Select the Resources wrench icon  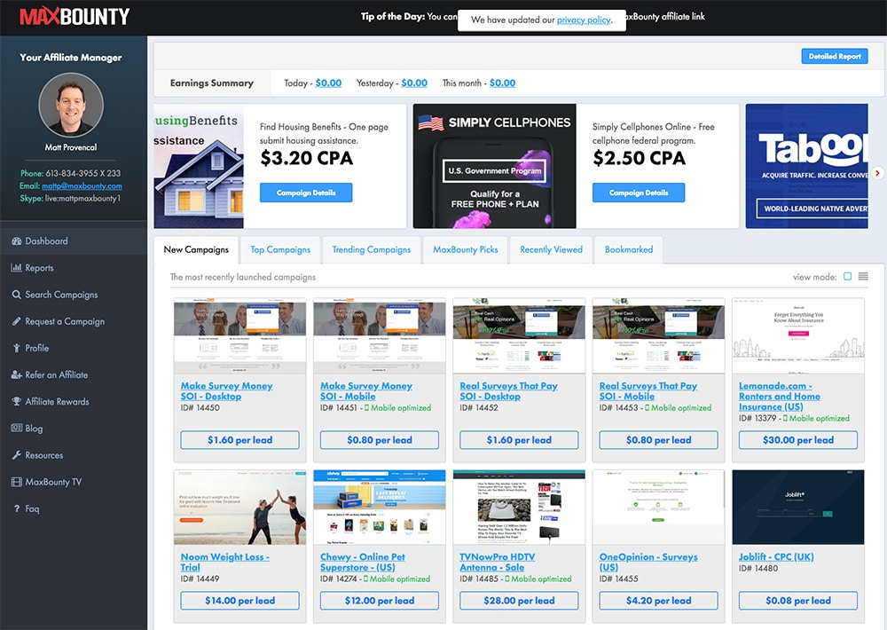pos(15,454)
